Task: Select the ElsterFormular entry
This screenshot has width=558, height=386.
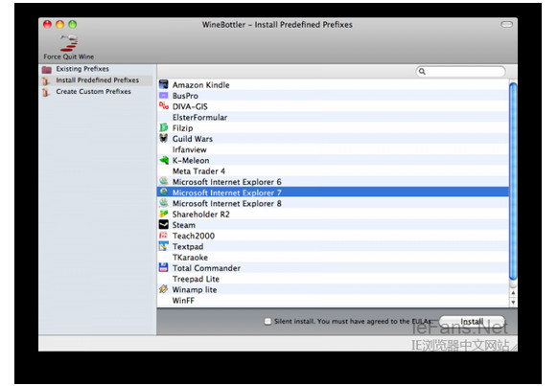Action: (199, 117)
